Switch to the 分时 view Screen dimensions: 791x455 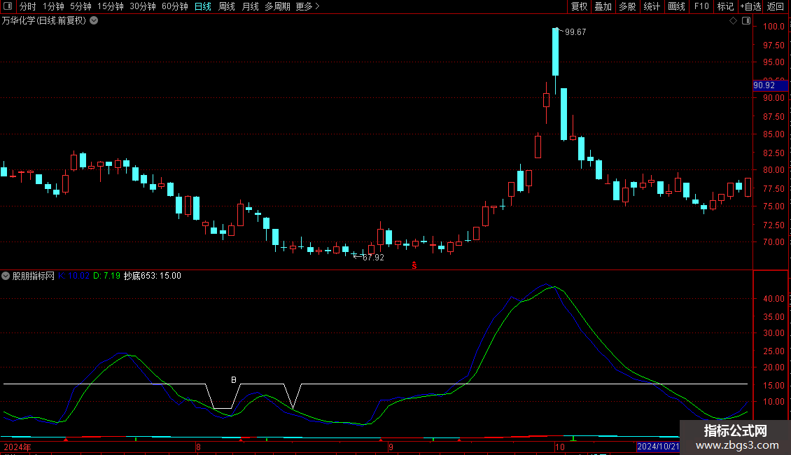28,6
